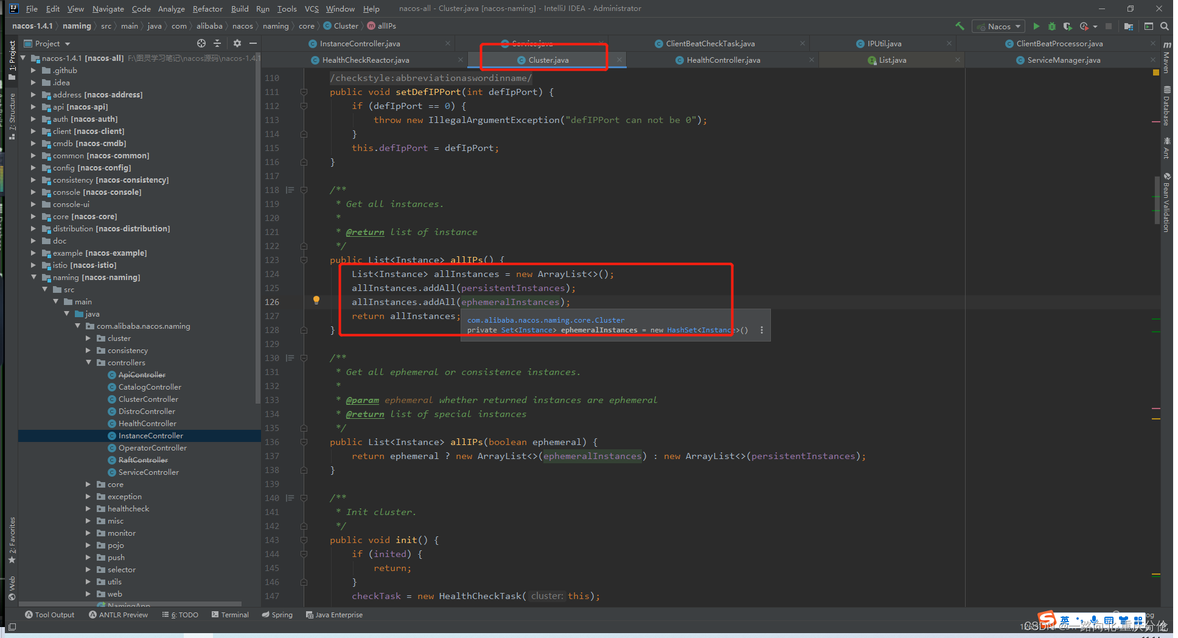Close the ServiceManager.java tab
This screenshot has width=1178, height=638.
point(1152,60)
